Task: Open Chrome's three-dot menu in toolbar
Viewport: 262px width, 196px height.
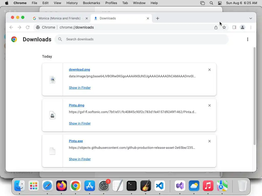Action: point(251,27)
